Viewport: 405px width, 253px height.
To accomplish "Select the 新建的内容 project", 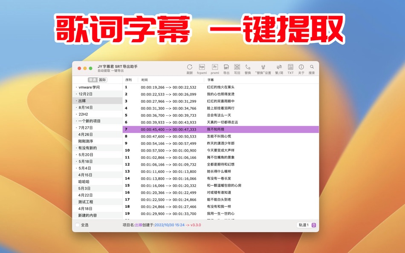I will point(97,216).
